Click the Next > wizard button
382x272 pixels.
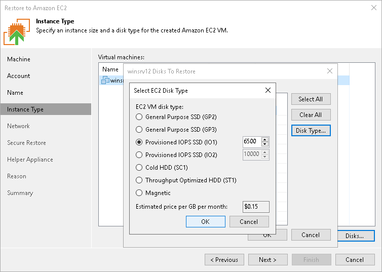coord(268,259)
